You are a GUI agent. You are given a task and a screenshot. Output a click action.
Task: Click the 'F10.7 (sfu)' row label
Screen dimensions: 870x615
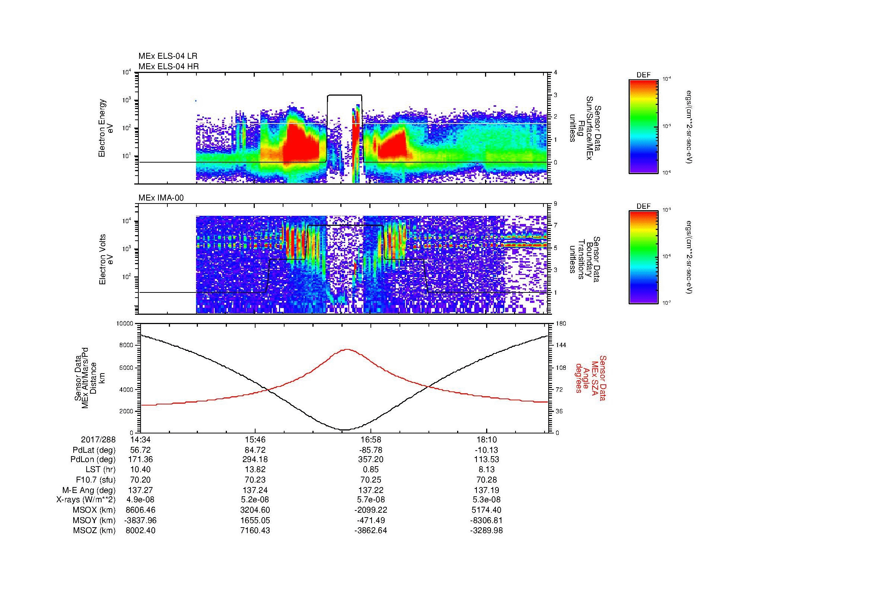coord(96,480)
